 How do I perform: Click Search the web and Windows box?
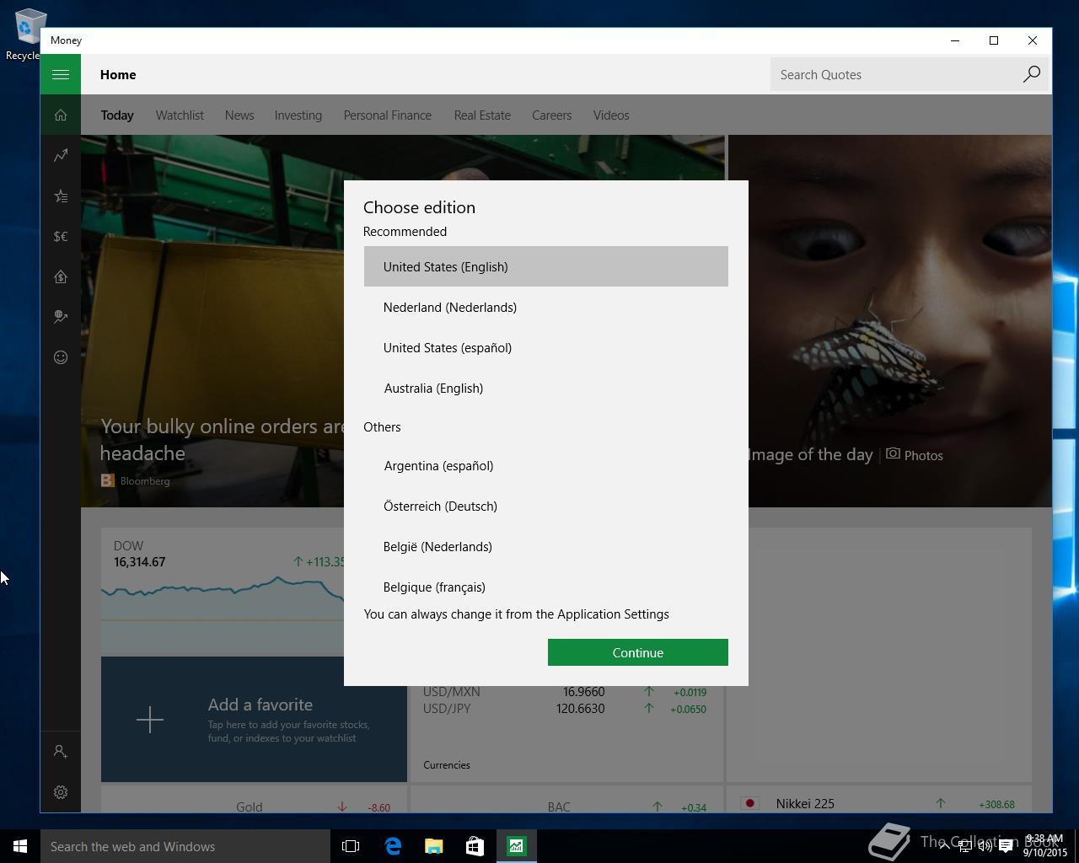[185, 846]
